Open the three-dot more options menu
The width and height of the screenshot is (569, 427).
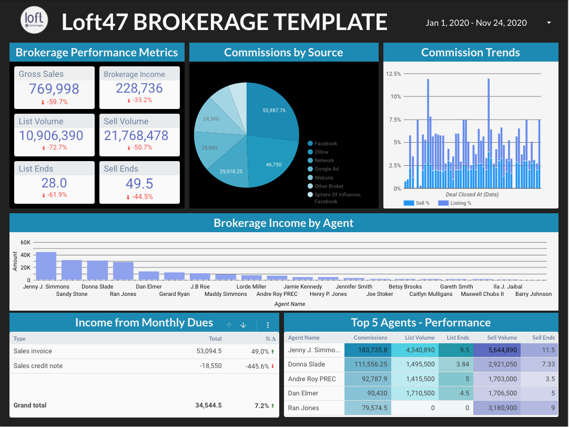click(x=268, y=325)
